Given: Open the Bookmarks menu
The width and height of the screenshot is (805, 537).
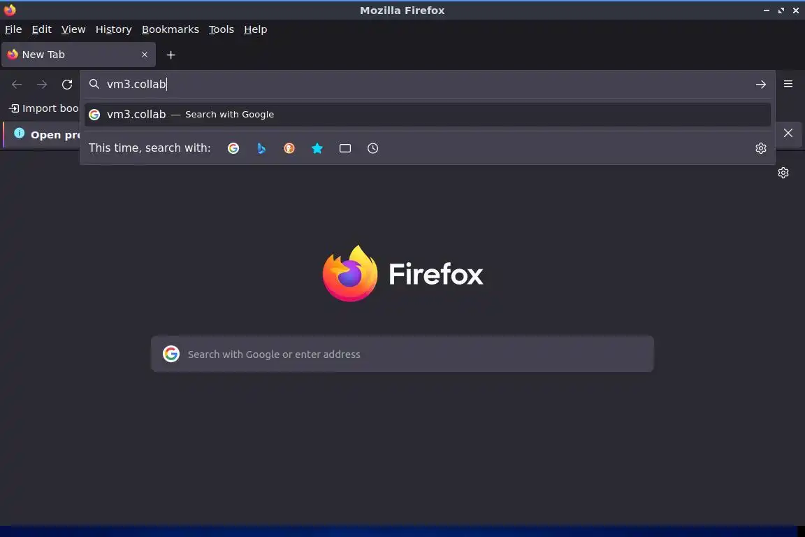Looking at the screenshot, I should tap(171, 29).
